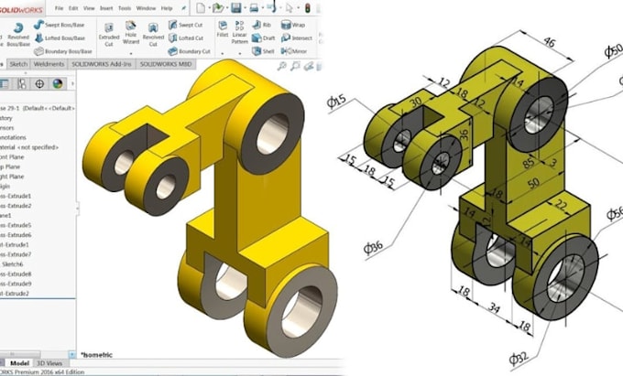Viewport: 623px width, 376px height.
Task: Expand the Save dropdown arrow
Action: (244, 8)
